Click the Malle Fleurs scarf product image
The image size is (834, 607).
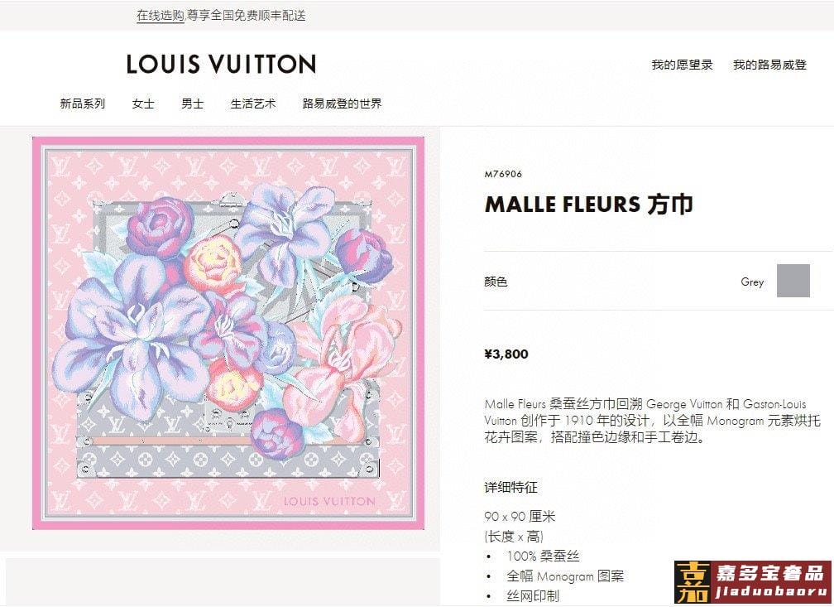pos(228,334)
